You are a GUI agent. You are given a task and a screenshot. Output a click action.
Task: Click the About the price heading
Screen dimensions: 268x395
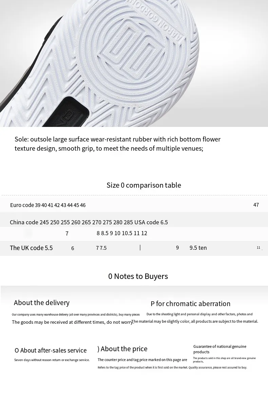122,349
